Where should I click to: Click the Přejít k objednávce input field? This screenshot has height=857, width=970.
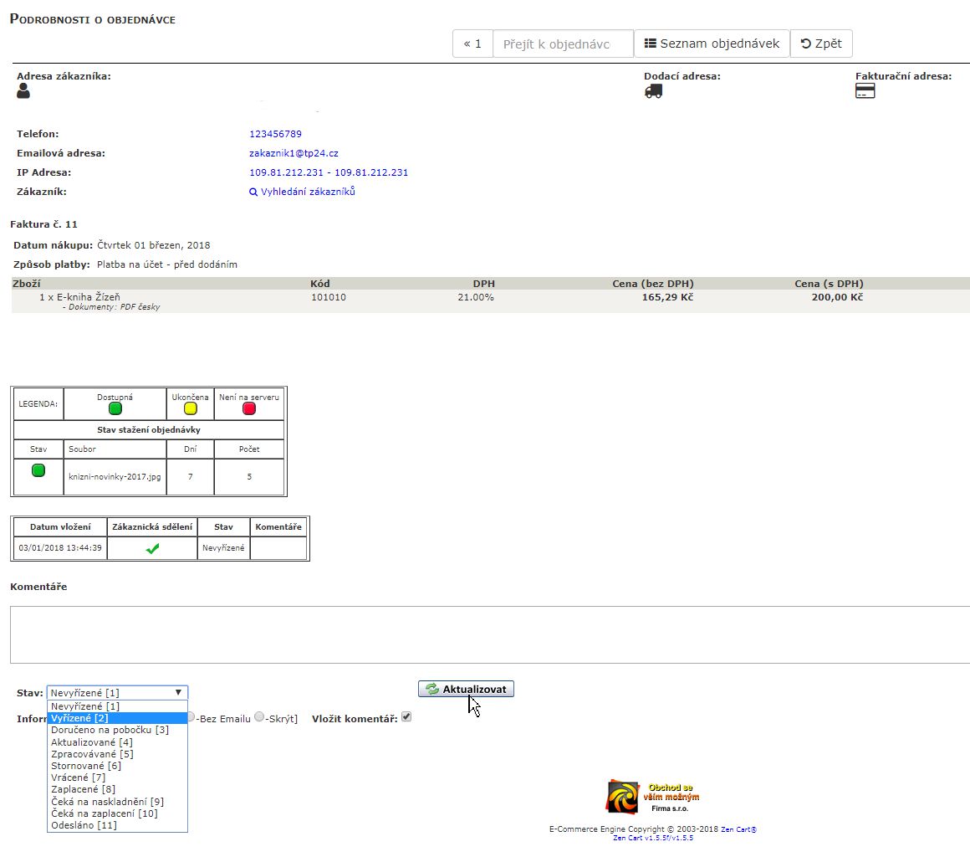563,44
